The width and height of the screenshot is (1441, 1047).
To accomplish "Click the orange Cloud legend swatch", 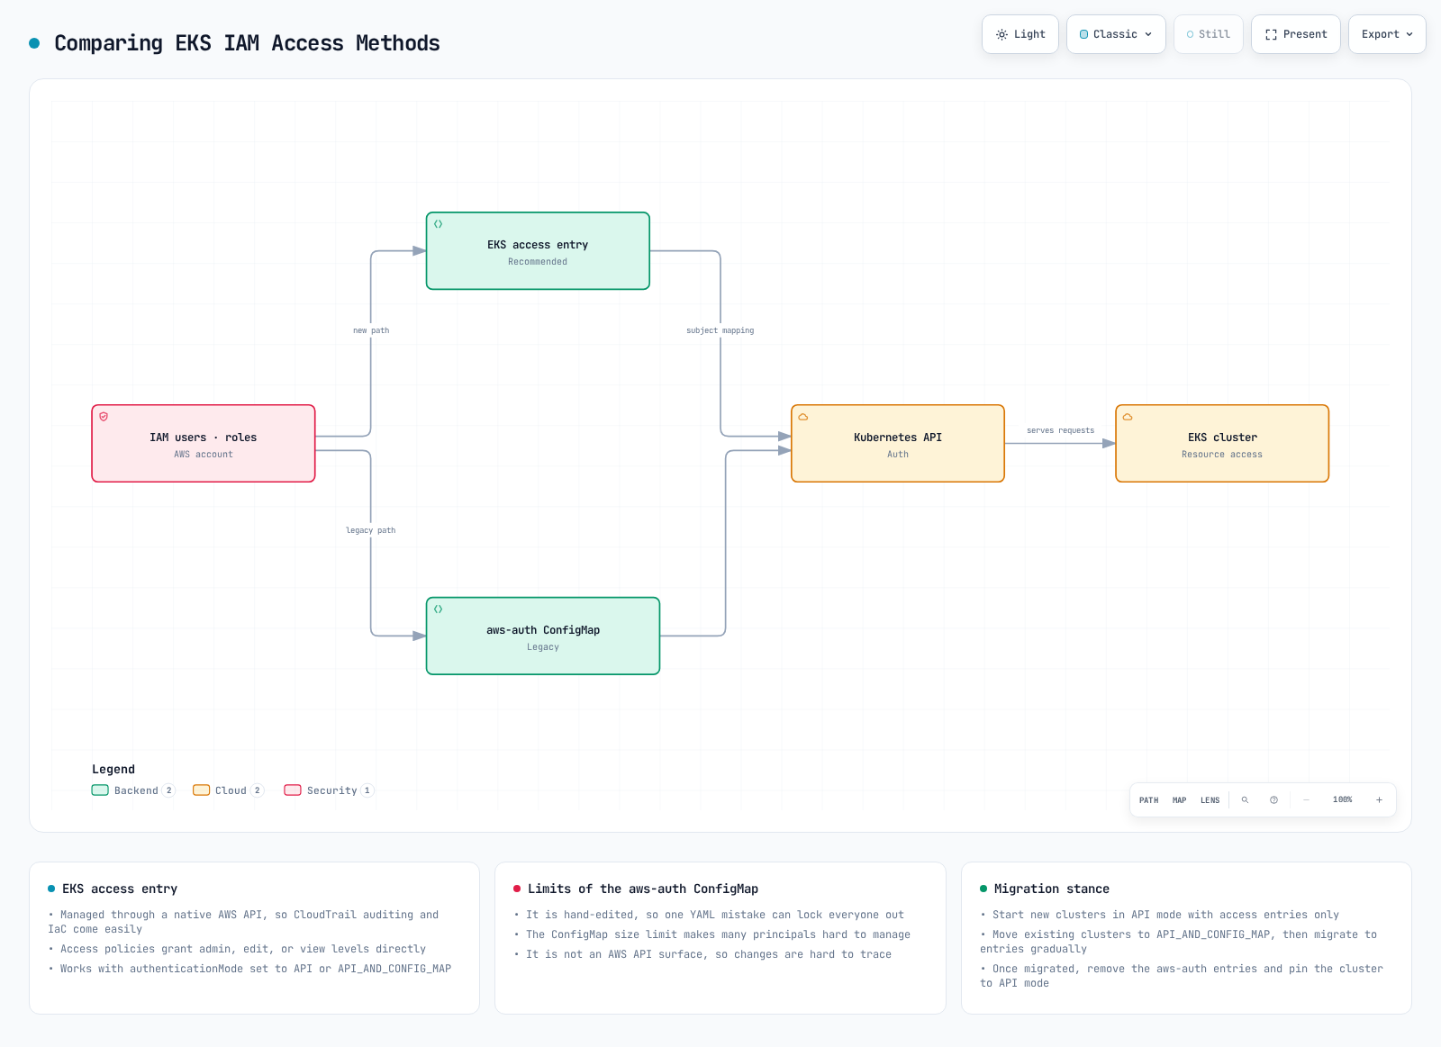I will tap(201, 790).
